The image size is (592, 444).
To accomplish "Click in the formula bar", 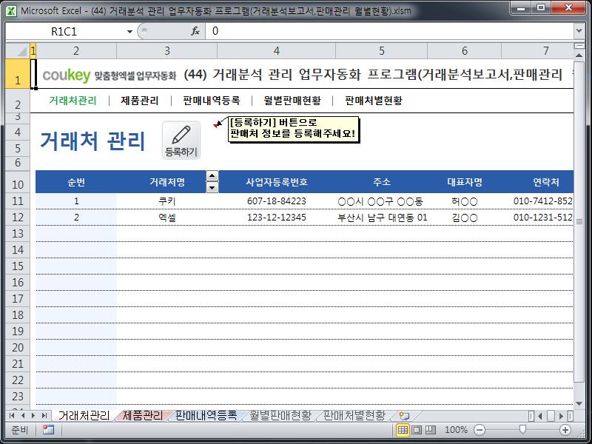I will pos(389,31).
